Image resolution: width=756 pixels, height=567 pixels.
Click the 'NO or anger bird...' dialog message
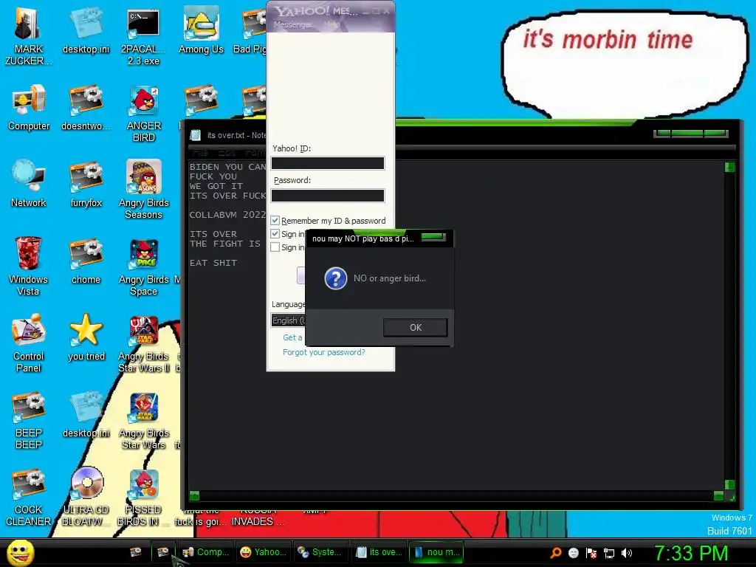pos(390,278)
